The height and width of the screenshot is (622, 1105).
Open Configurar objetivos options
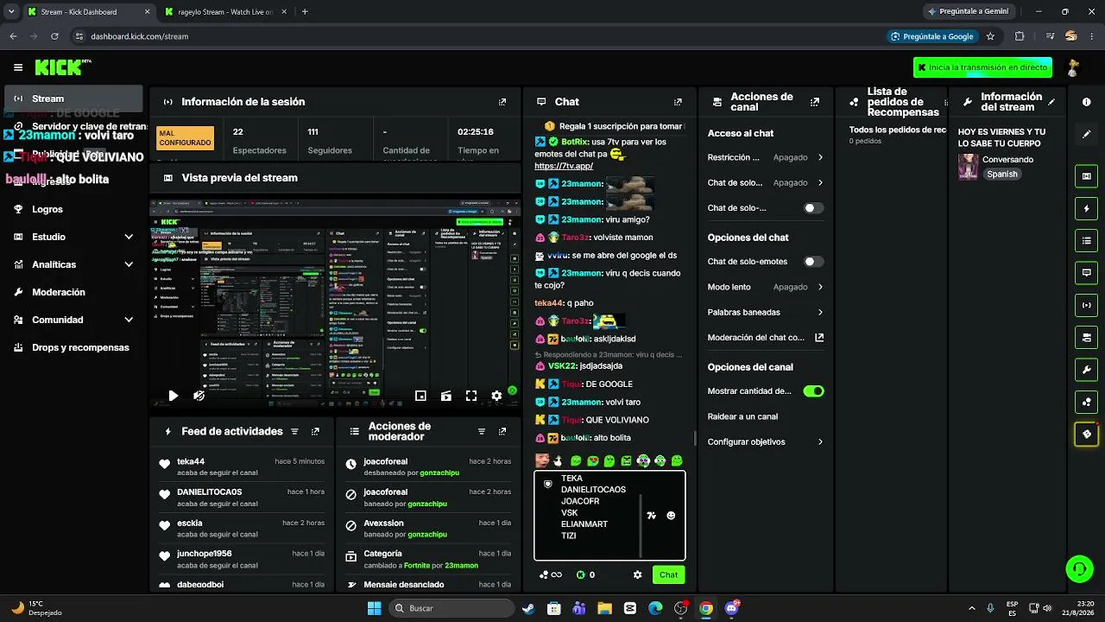(766, 441)
